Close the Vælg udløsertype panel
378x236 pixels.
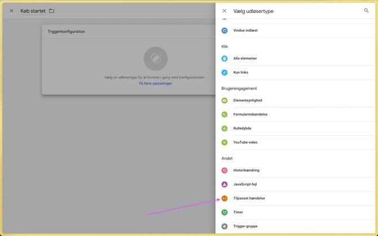[225, 11]
